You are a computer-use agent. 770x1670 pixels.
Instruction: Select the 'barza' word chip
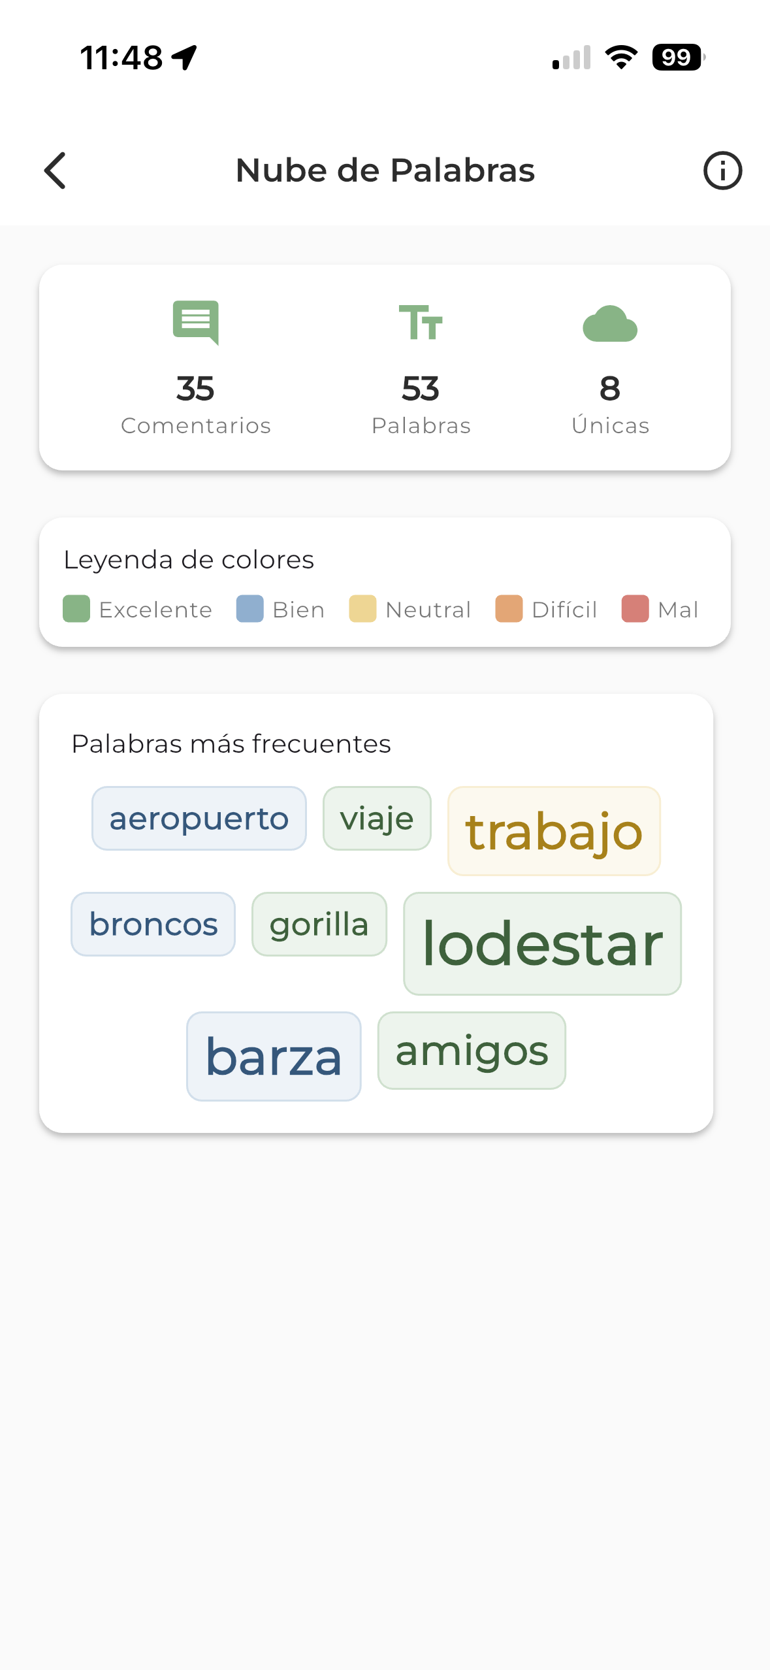274,1056
